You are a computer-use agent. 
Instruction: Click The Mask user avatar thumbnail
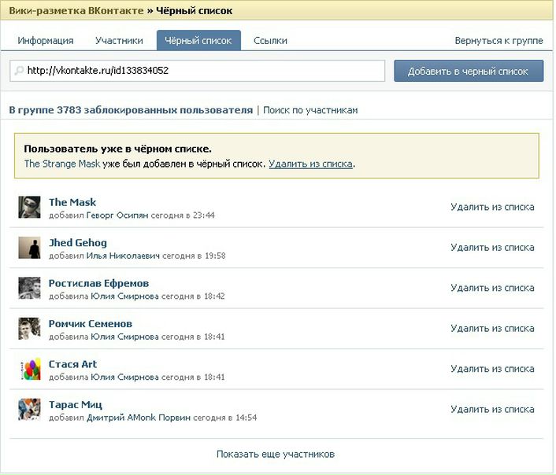click(x=29, y=208)
